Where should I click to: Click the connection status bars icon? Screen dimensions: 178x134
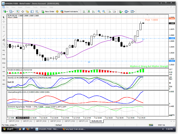click(x=151, y=125)
